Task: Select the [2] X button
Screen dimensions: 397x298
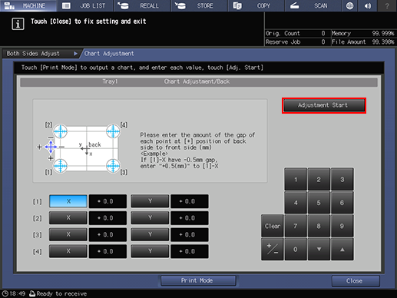Action: [68, 218]
